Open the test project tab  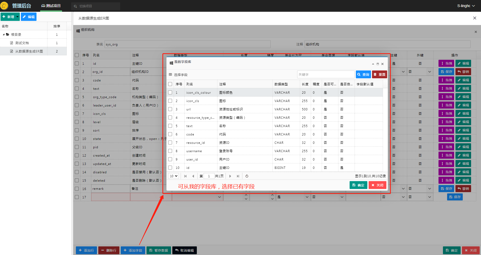[x=51, y=6]
